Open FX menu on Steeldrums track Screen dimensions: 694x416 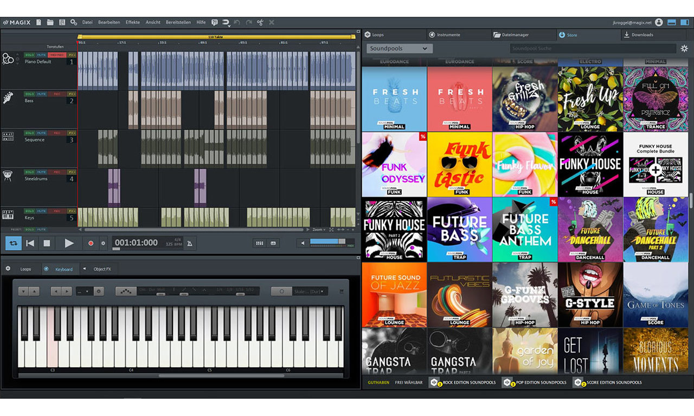[x=72, y=172]
